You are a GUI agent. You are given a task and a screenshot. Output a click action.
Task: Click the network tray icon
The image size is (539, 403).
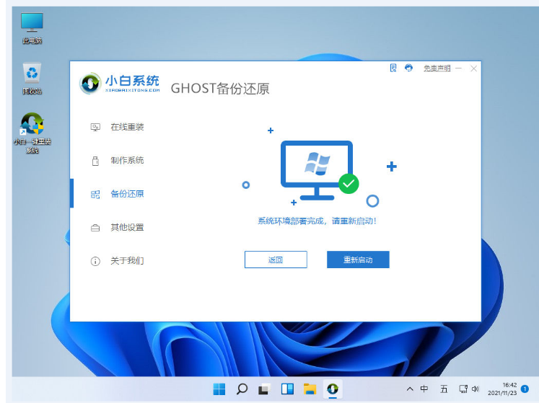coord(463,389)
